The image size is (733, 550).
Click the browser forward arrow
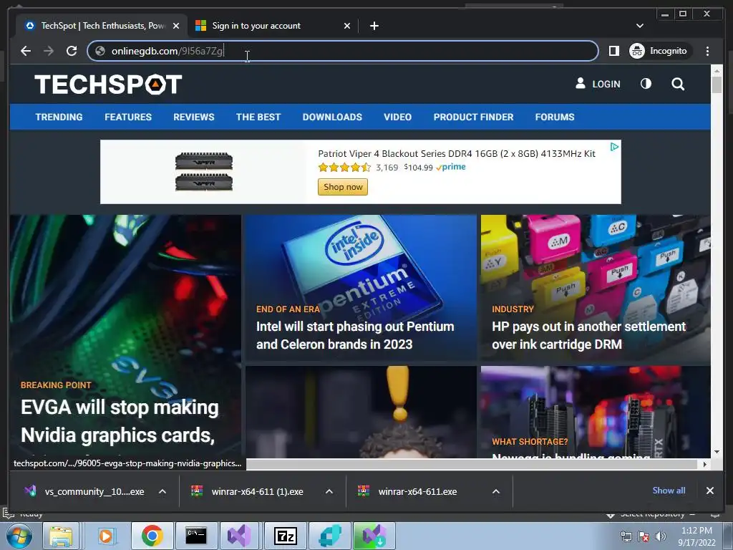coord(49,51)
